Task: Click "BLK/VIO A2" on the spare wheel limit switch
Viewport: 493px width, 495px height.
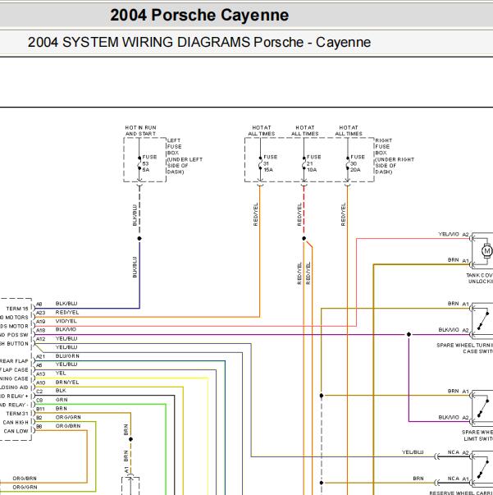Action: click(454, 417)
